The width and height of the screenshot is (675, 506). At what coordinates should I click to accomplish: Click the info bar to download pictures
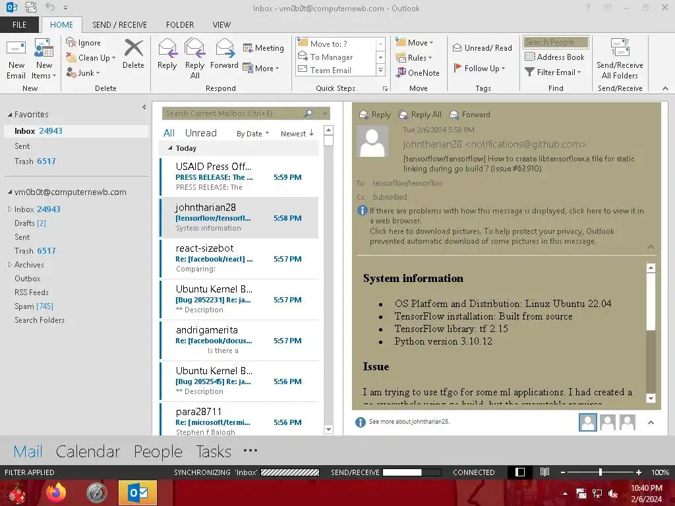pyautogui.click(x=492, y=237)
